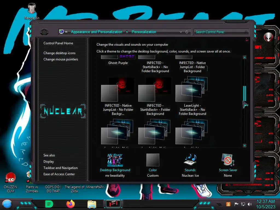280x210 pixels.
Task: Click the Nuclear: Ice sound scheme text
Action: point(190,176)
